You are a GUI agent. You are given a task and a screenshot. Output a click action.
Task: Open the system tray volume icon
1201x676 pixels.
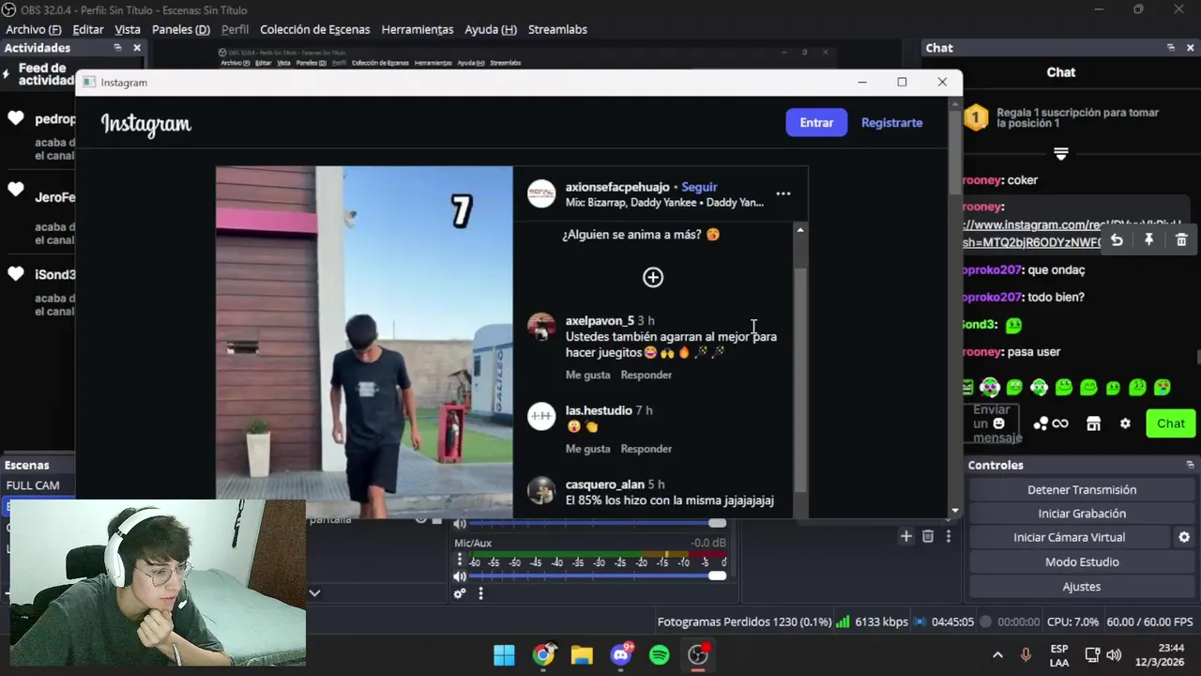coord(1114,654)
